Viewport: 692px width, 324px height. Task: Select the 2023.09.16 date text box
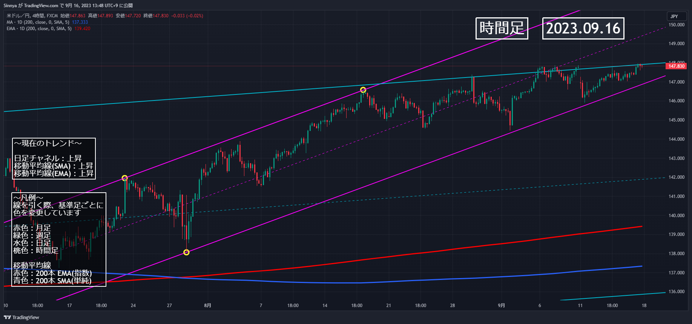583,28
